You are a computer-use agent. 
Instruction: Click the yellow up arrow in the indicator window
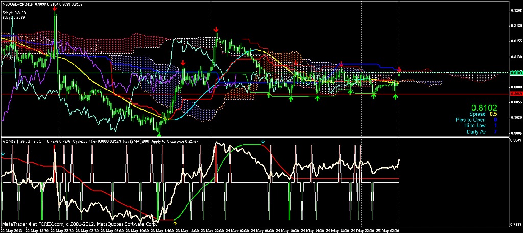point(176,222)
